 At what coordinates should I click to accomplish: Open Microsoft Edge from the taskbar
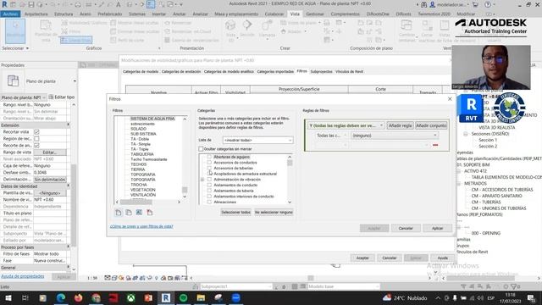point(61,297)
